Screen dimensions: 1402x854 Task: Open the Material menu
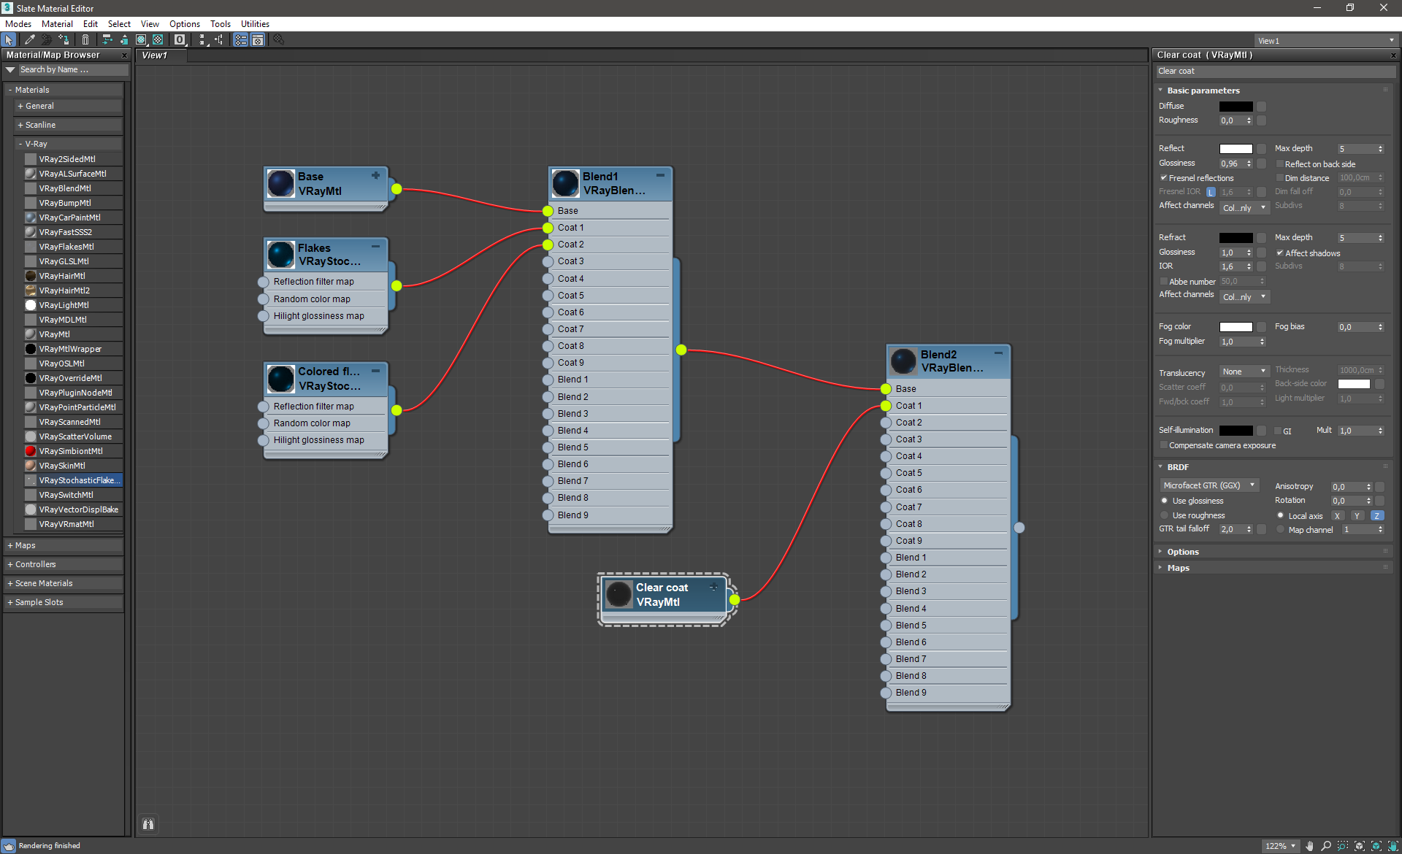pos(57,24)
